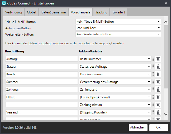Open the Antworten-Button dropdown
The height and width of the screenshot is (134, 171).
tap(118, 28)
